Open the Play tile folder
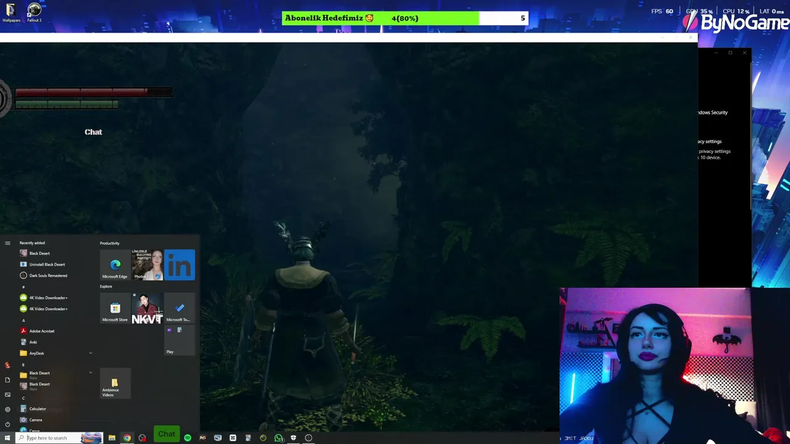 [x=180, y=340]
